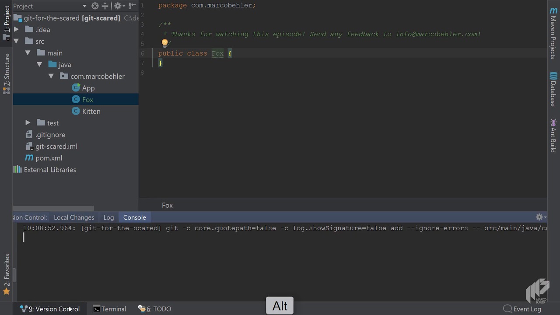Collapse the java folder arrow

[x=39, y=65]
